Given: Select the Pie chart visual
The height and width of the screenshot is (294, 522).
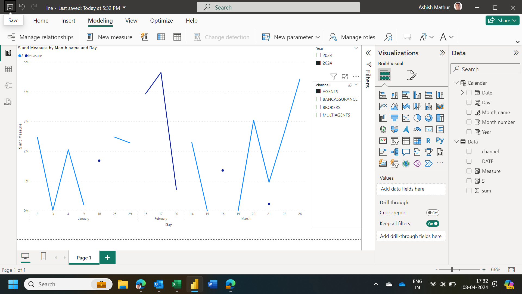Looking at the screenshot, I should 417,118.
